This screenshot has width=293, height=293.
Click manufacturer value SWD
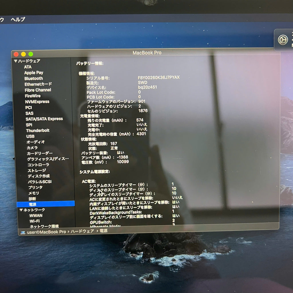point(142,82)
